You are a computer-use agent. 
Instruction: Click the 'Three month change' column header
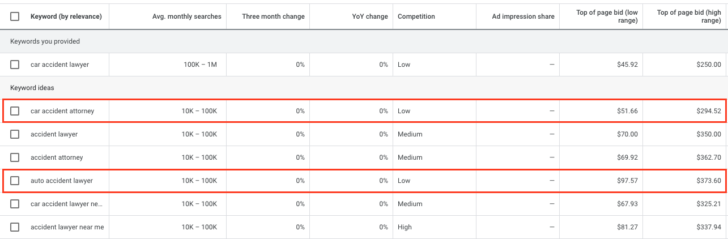coord(273,16)
